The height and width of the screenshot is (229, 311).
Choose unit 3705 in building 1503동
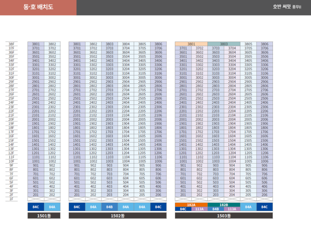click(x=248, y=48)
